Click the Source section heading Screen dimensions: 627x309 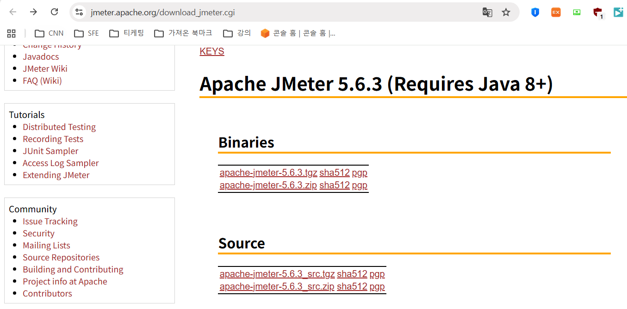242,243
